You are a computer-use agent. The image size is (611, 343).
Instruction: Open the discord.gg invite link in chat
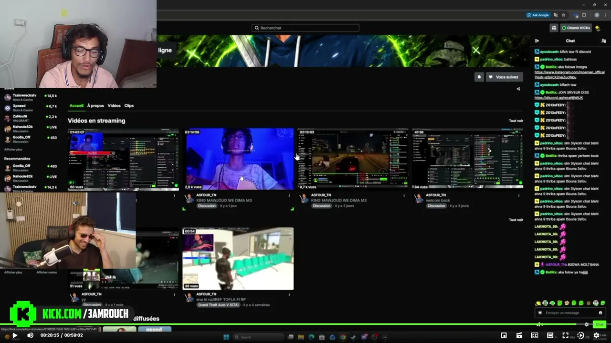pos(559,98)
